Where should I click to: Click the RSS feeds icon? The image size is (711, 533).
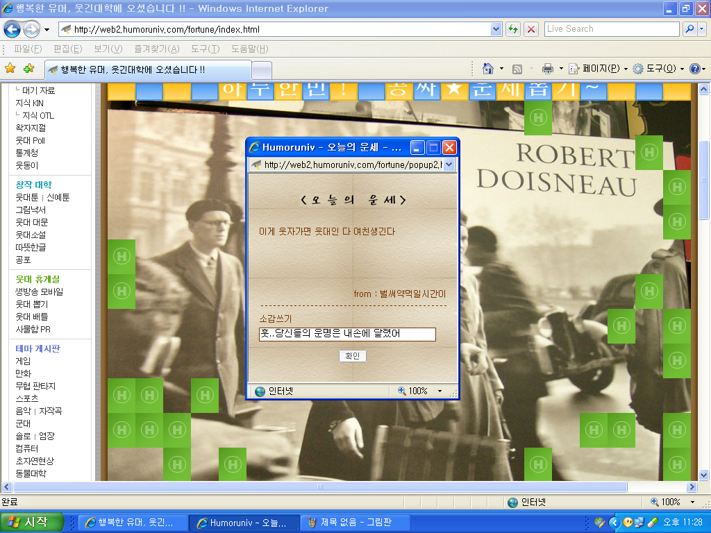[517, 69]
